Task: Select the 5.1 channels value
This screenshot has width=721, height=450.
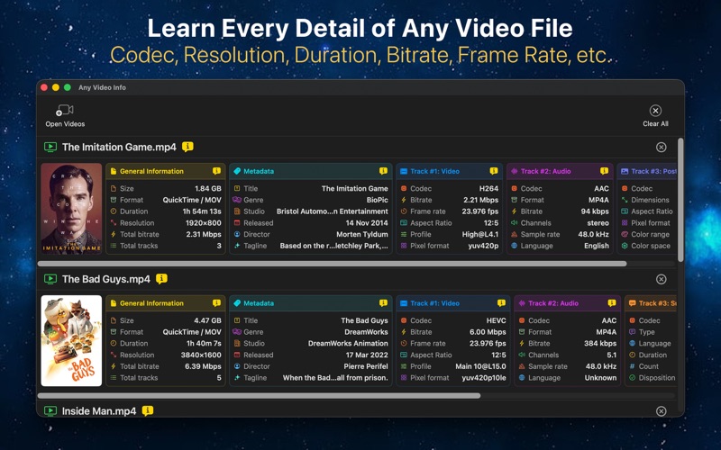Action: [x=612, y=355]
